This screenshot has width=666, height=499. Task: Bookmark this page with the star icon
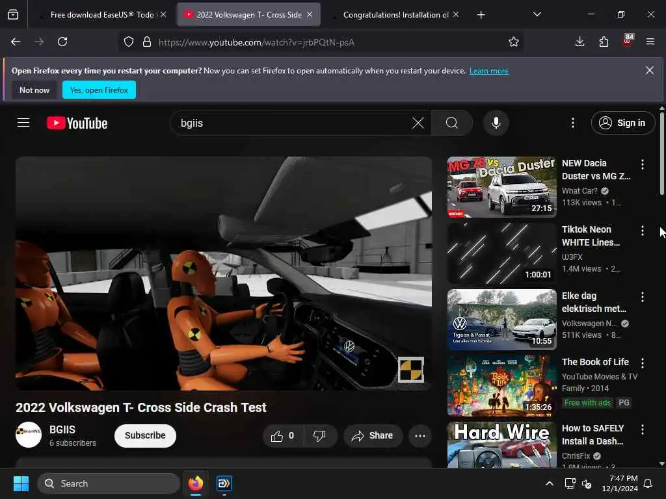pyautogui.click(x=514, y=42)
